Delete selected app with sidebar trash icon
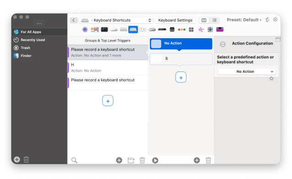 click(26, 159)
